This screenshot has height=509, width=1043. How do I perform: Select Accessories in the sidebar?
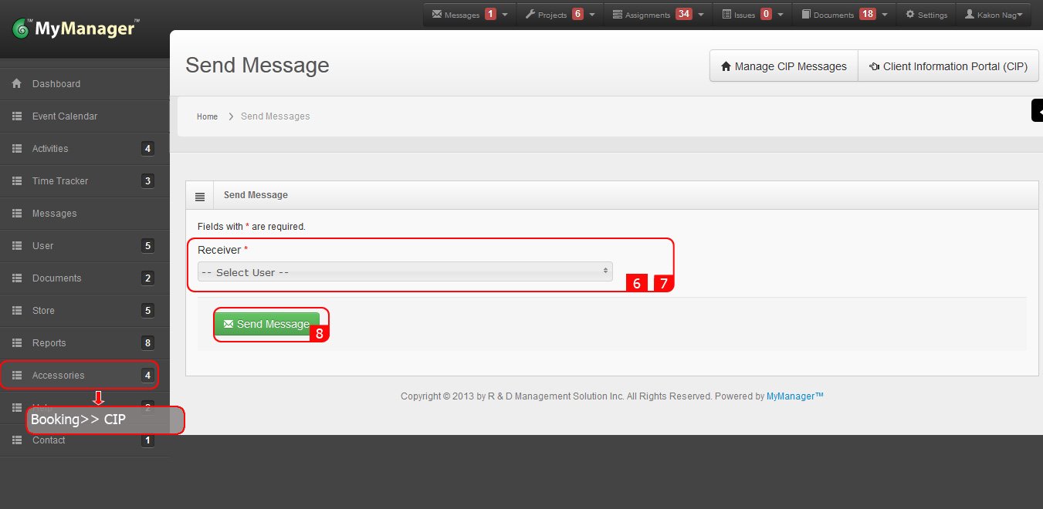[x=59, y=376]
